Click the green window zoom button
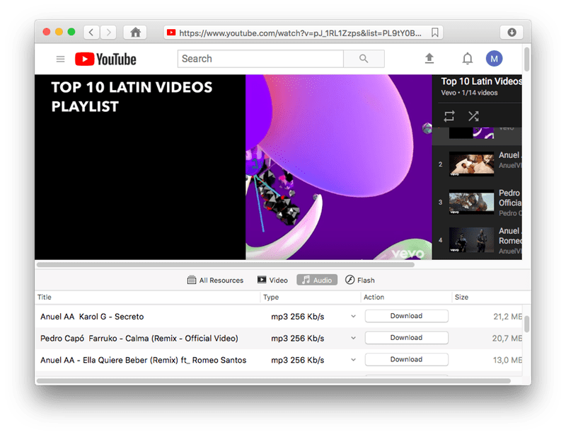The image size is (566, 435). tap(71, 32)
